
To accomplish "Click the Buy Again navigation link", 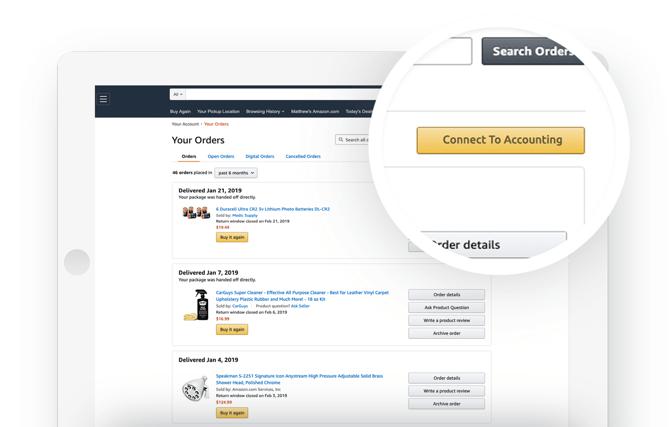I will click(x=180, y=111).
